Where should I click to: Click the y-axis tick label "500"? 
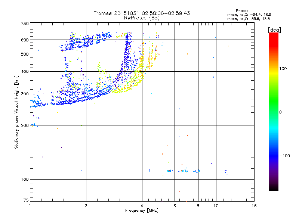(25, 54)
